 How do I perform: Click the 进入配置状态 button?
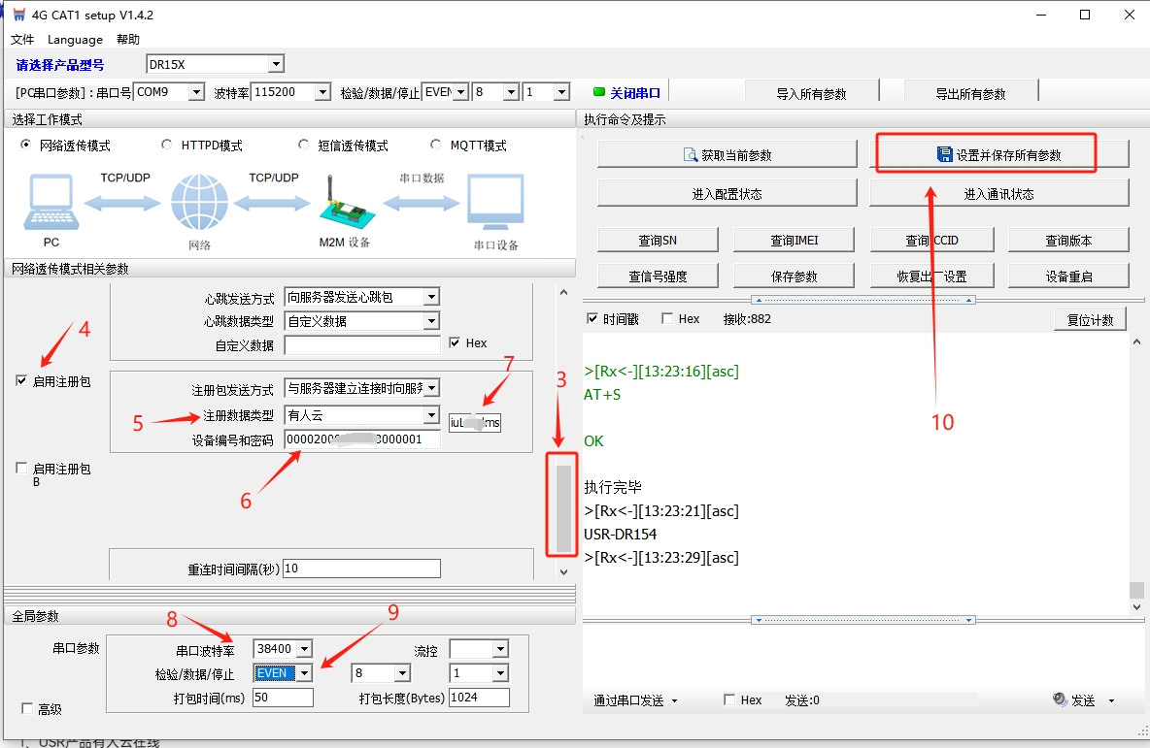[727, 193]
